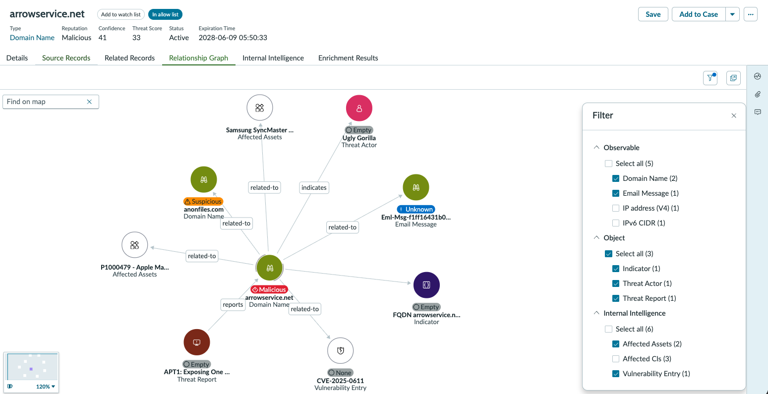Clear the Find on map field

[x=89, y=102]
